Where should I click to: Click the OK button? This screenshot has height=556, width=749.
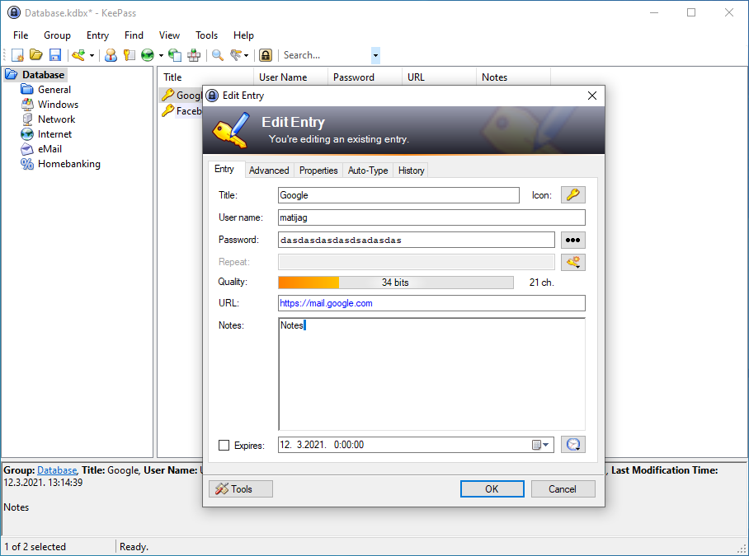coord(492,488)
